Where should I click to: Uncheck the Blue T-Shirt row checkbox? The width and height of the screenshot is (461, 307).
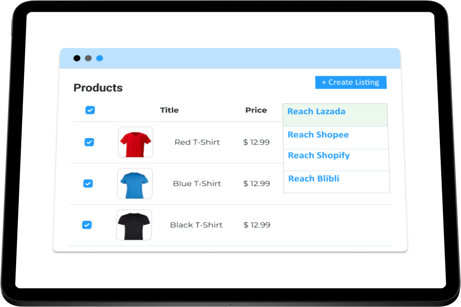pos(88,184)
